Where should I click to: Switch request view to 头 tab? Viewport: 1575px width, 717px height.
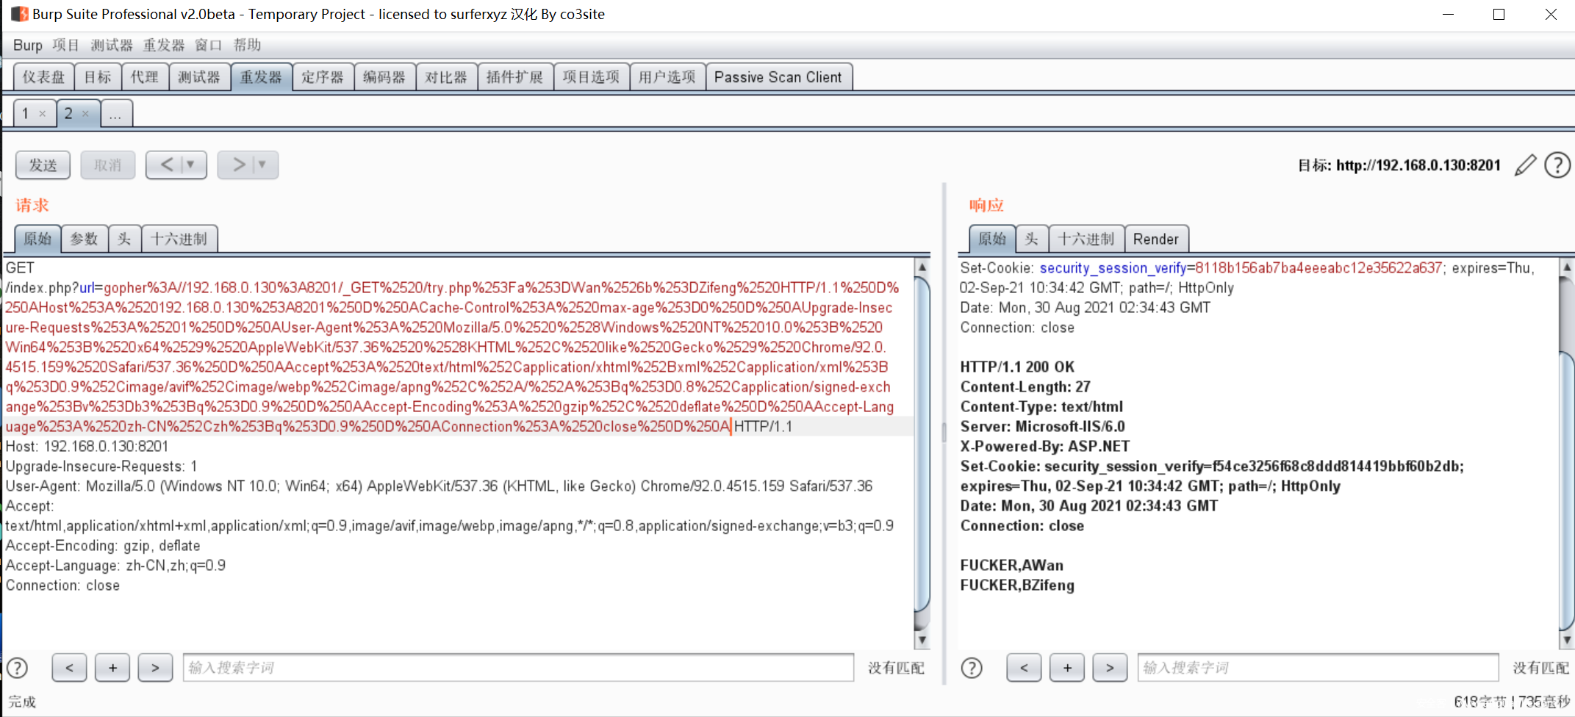click(x=124, y=239)
